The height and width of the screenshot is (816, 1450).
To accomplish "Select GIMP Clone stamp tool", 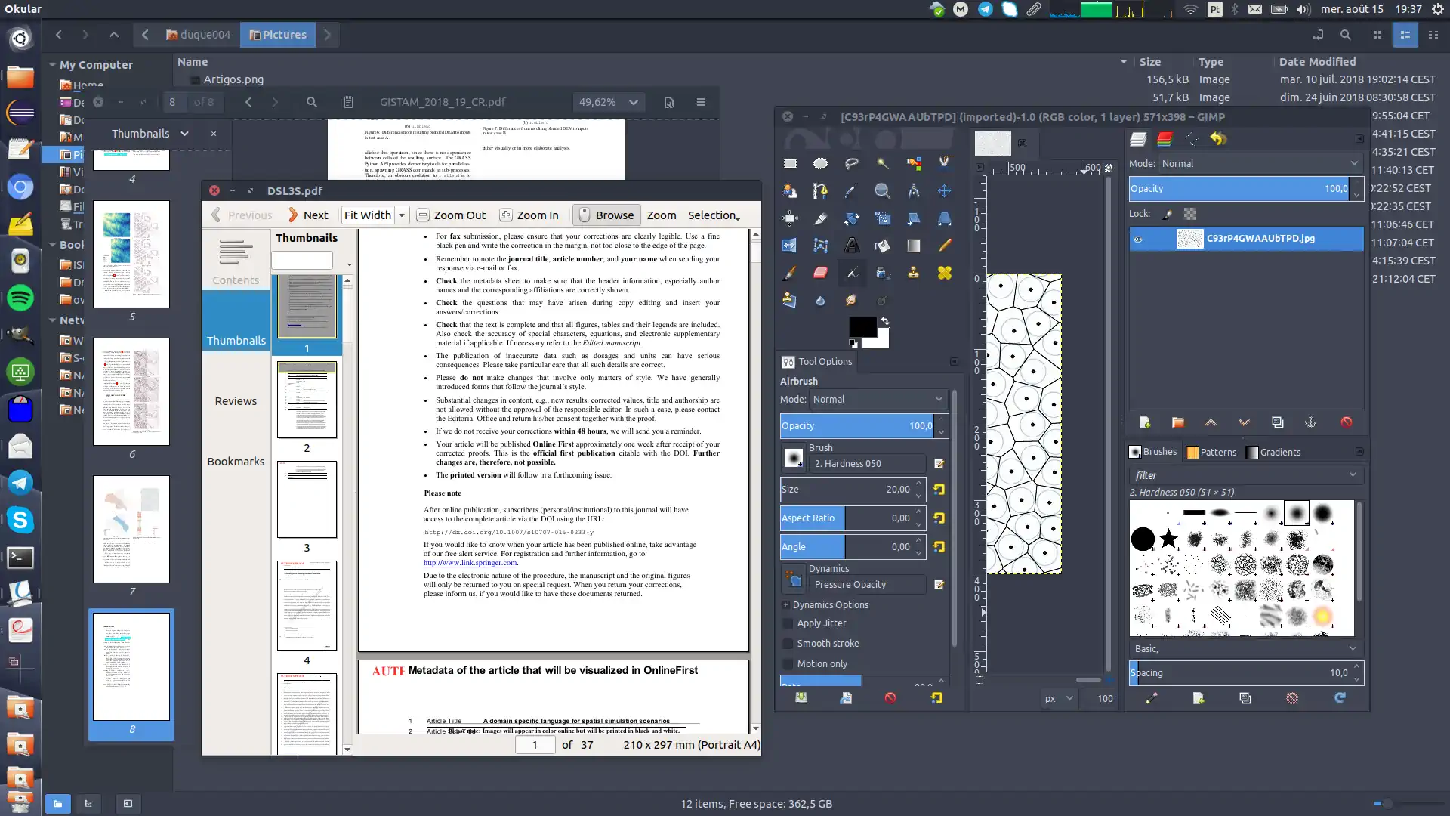I will click(914, 273).
